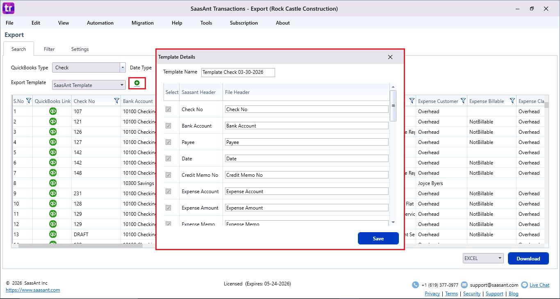This screenshot has width=560, height=299.
Task: Click the Save button in Template Details
Action: pyautogui.click(x=378, y=239)
